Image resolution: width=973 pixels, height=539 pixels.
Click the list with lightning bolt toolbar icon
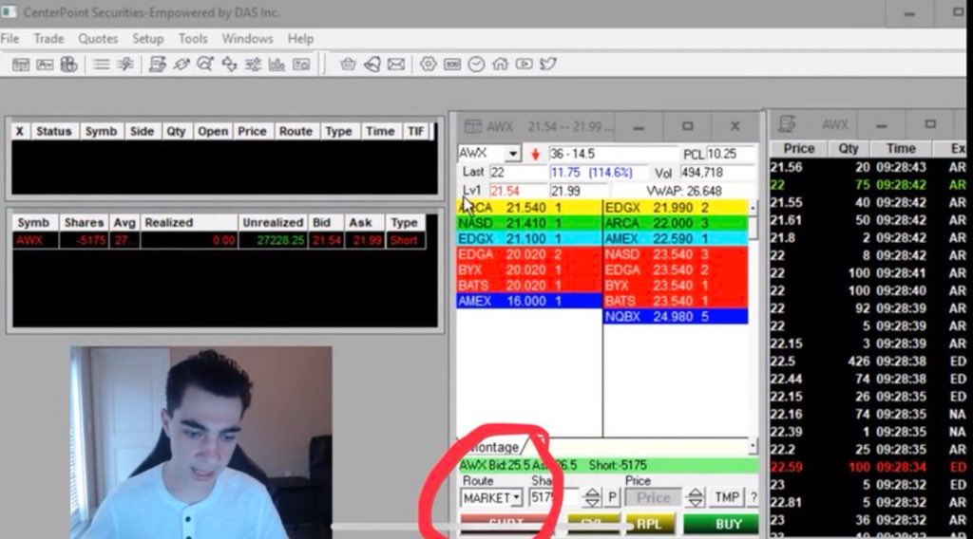coord(125,65)
